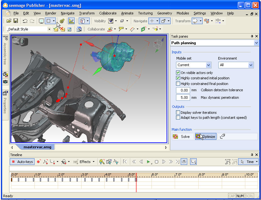Toggle the Auto-keys button

click(x=22, y=162)
